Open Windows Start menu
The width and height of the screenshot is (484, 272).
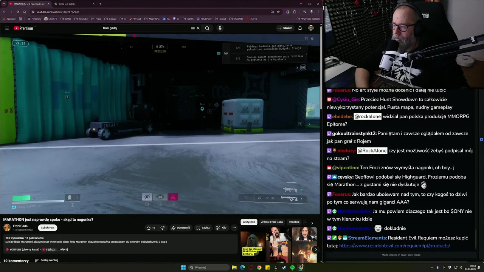click(x=183, y=267)
